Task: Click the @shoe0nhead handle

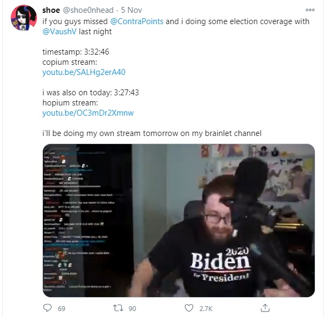Action: tap(88, 10)
